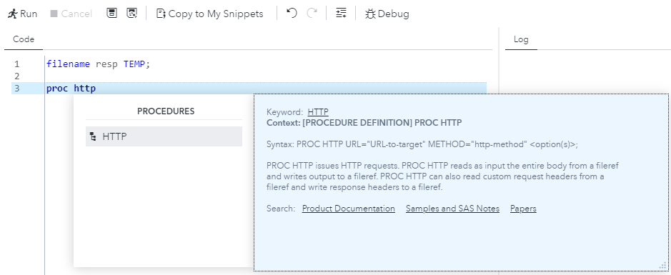Click line number 1 in the gutter
This screenshot has width=671, height=275.
pos(16,64)
